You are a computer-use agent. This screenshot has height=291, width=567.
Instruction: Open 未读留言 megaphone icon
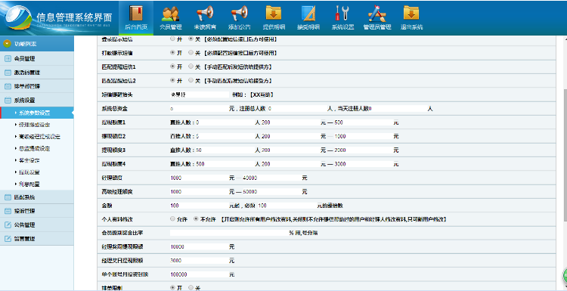point(205,14)
